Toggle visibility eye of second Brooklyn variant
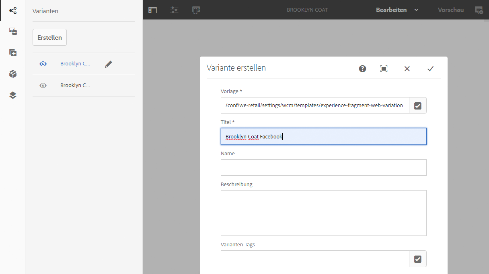489x274 pixels. [43, 85]
